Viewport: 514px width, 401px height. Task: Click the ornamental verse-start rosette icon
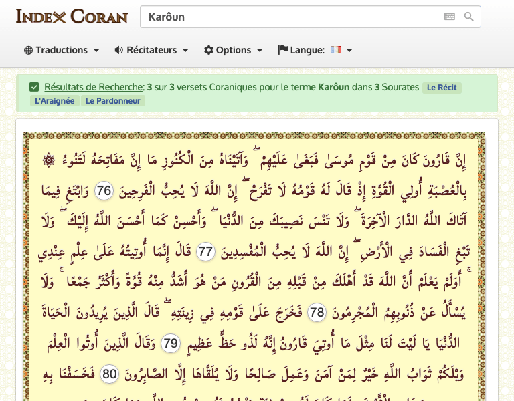pos(49,160)
